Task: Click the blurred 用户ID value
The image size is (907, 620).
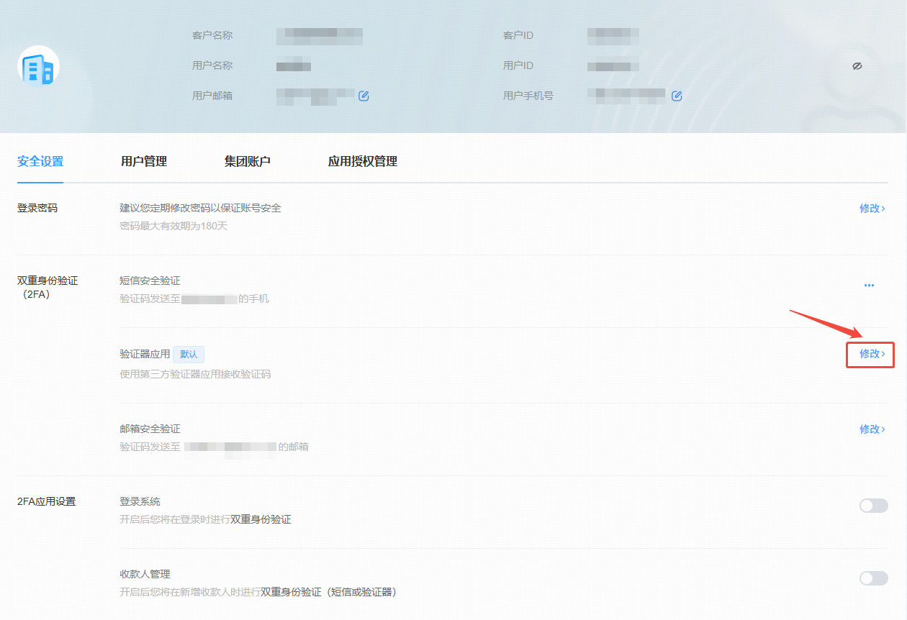Action: [x=613, y=66]
